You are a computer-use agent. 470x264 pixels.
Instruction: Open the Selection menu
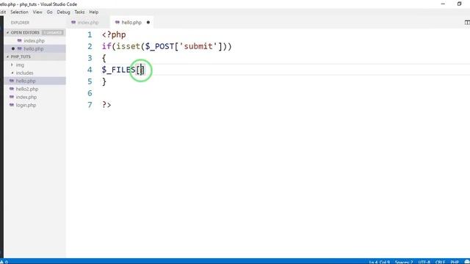pos(19,12)
